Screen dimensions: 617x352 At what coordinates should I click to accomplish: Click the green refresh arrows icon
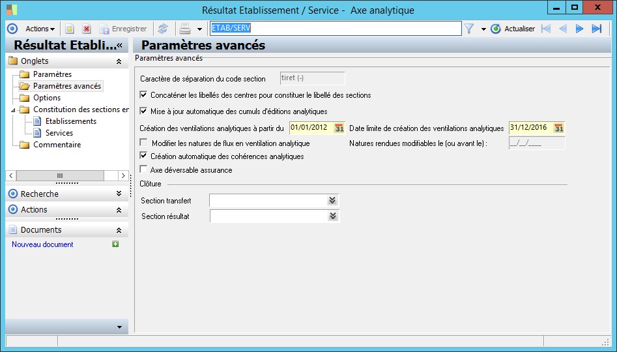click(162, 29)
